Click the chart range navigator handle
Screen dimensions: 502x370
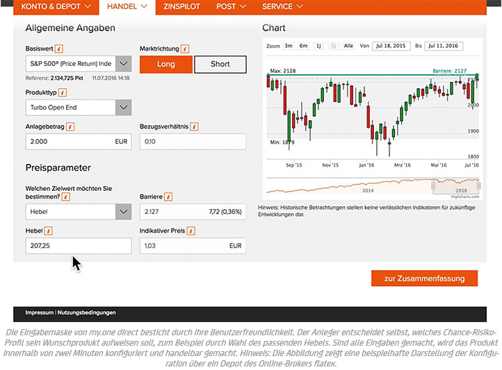[x=433, y=185]
